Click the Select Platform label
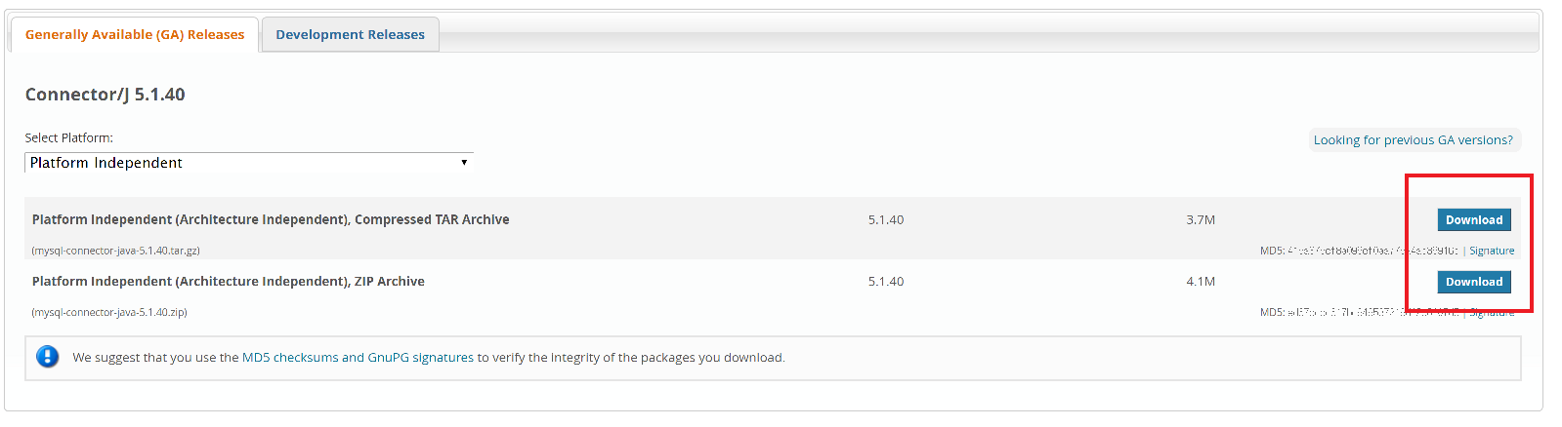 (x=68, y=137)
